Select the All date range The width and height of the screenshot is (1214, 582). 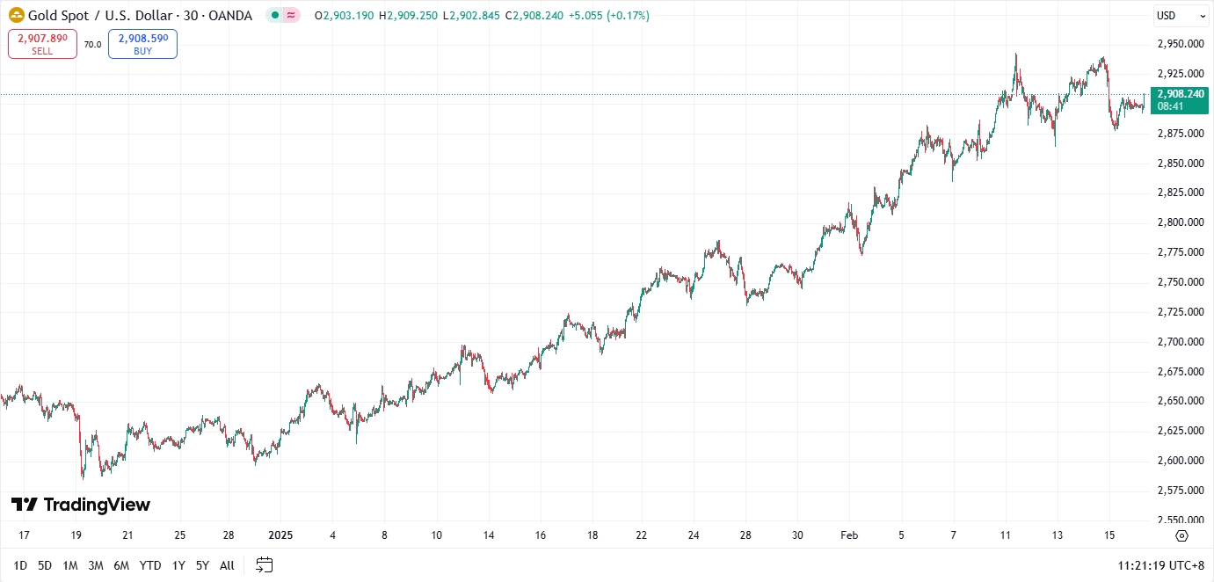(x=227, y=565)
